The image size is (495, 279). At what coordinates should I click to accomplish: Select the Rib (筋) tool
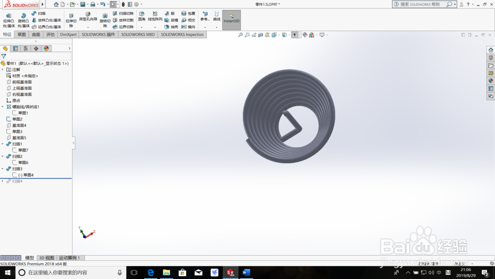point(169,13)
